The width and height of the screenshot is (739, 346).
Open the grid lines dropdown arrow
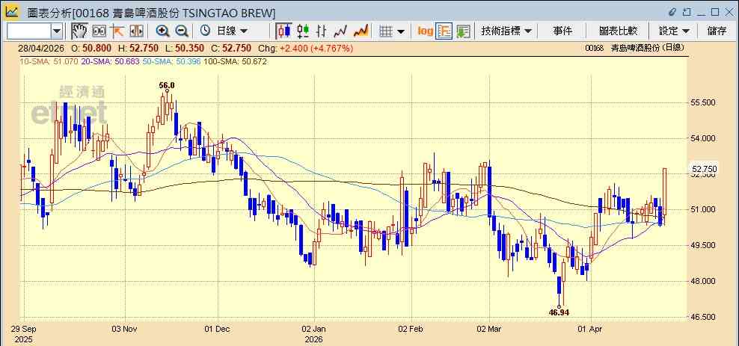click(401, 31)
